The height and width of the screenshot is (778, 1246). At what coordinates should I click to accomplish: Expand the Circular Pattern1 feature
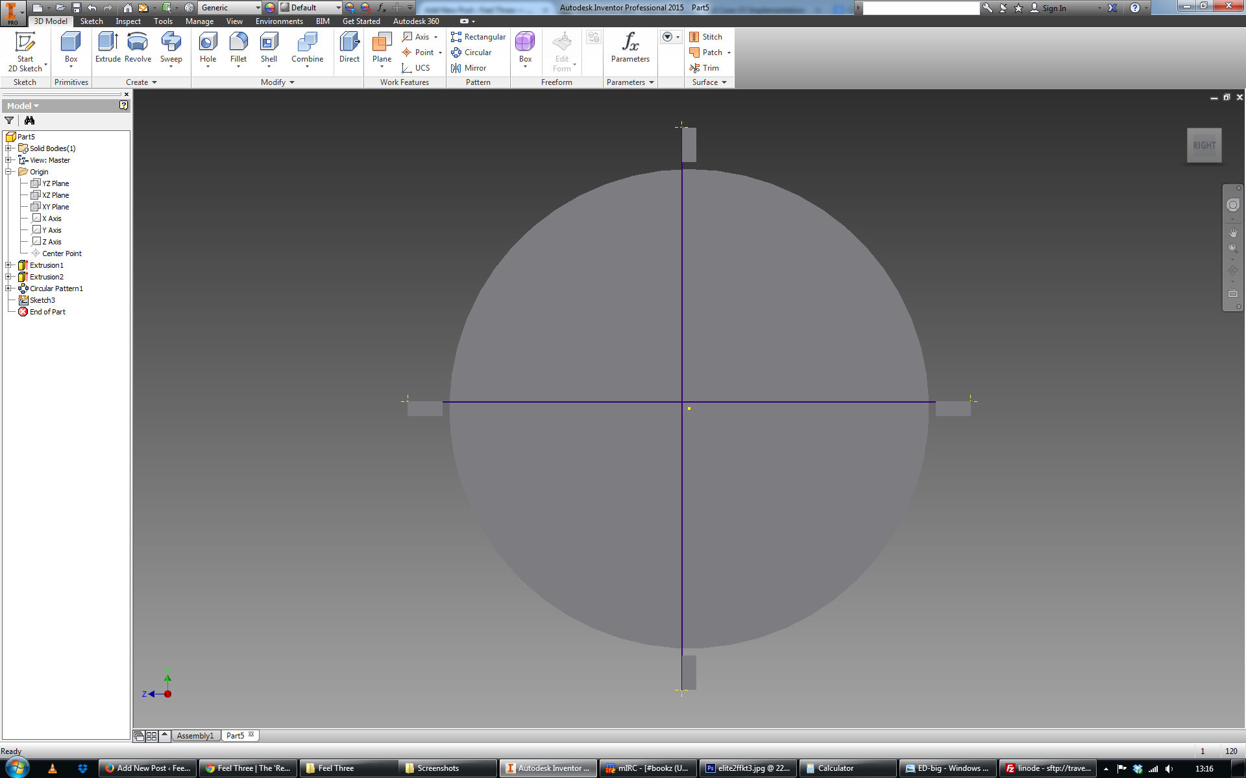coord(8,289)
